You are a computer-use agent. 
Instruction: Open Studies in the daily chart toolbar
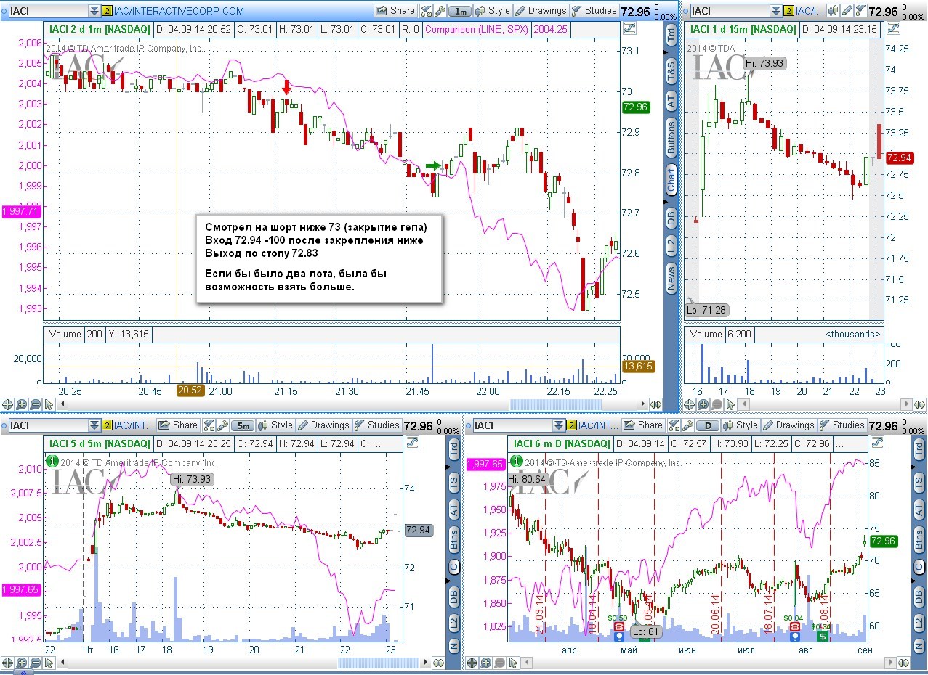click(842, 425)
